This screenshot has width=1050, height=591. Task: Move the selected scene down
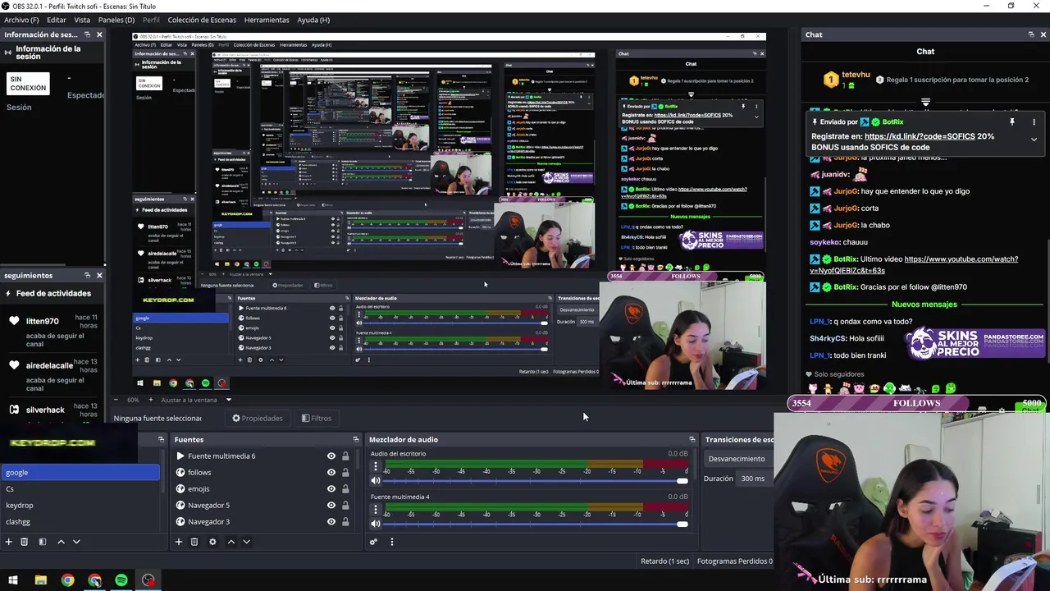[x=76, y=542]
